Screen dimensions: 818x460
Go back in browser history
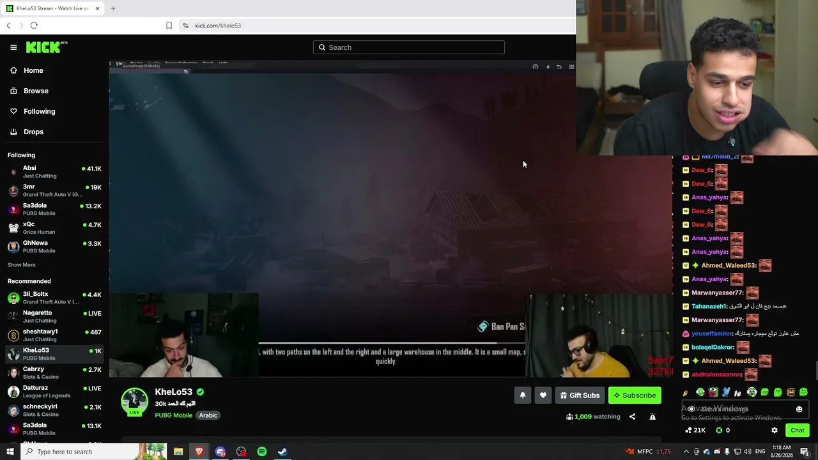[x=8, y=26]
